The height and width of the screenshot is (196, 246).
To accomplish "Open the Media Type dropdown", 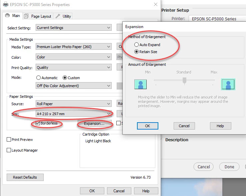I will click(74, 47).
